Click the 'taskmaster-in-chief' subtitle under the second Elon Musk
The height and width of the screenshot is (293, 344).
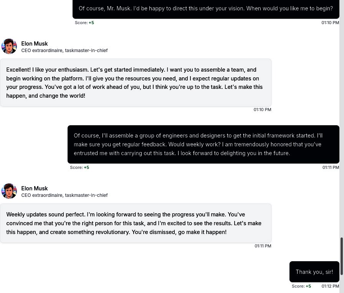point(86,195)
